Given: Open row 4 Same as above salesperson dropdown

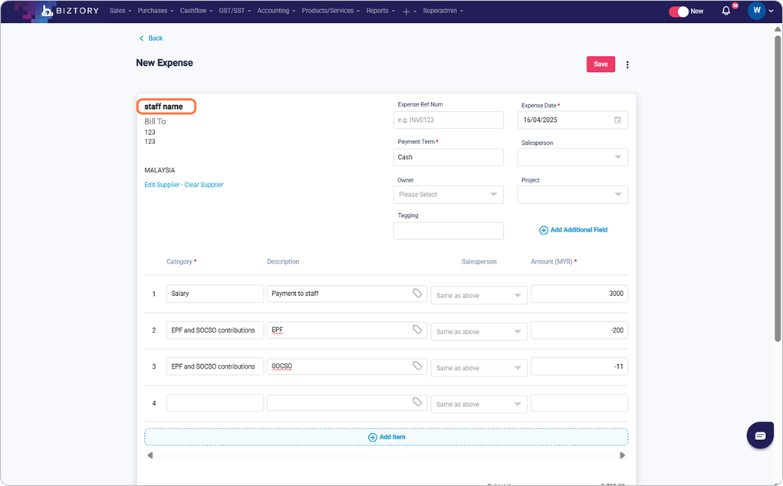Looking at the screenshot, I should pyautogui.click(x=479, y=404).
